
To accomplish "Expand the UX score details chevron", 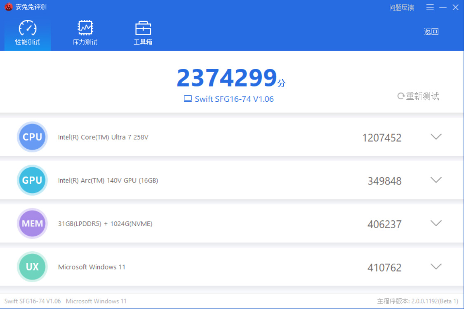I will click(436, 267).
